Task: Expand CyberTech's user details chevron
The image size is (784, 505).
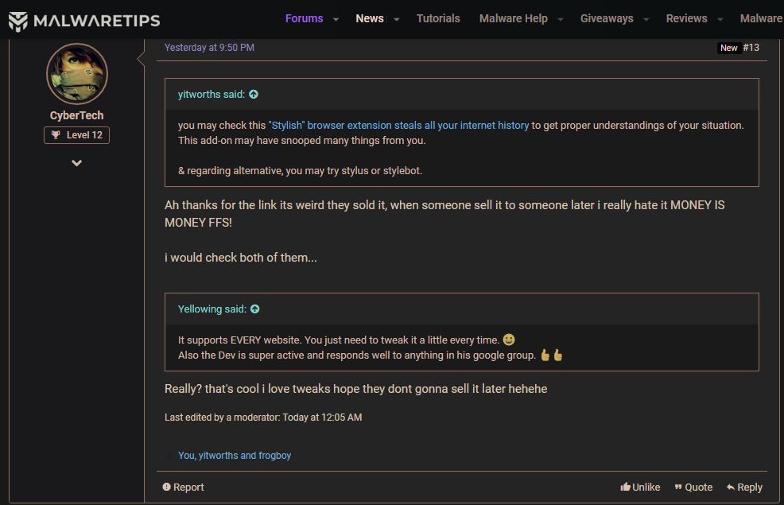Action: pyautogui.click(x=77, y=163)
